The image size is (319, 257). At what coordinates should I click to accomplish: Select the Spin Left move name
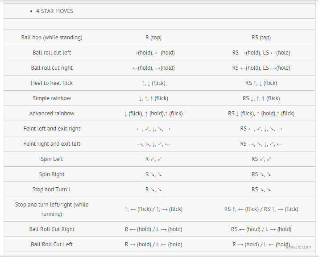[x=52, y=159]
